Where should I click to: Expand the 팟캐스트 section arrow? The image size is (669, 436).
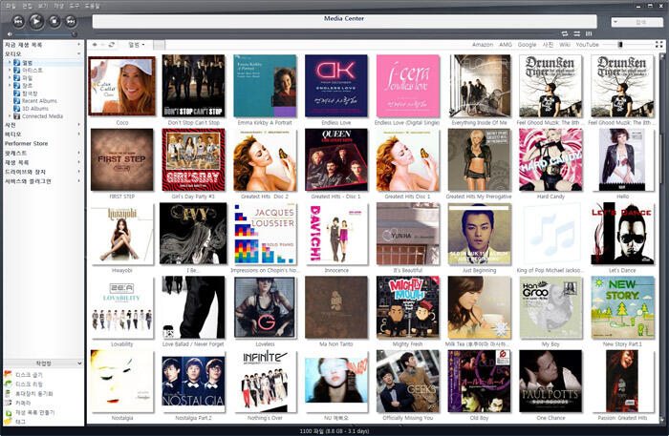[79, 153]
